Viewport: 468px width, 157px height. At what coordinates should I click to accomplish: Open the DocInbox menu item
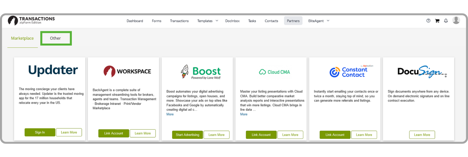click(x=232, y=21)
